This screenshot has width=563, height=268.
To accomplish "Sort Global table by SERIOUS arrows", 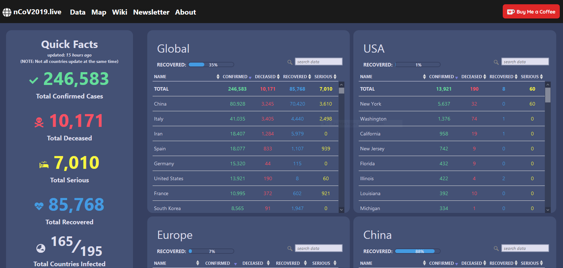I will tap(335, 77).
